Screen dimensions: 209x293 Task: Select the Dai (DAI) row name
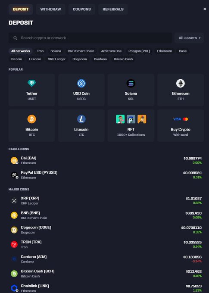28,158
